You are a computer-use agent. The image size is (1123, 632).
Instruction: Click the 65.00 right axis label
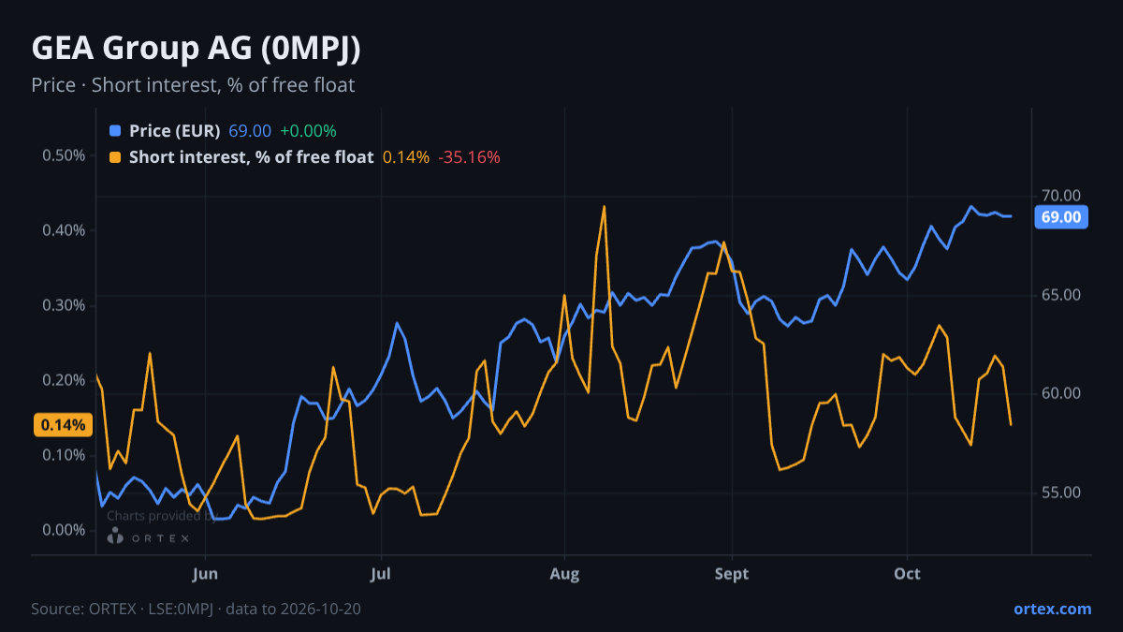pos(1061,295)
